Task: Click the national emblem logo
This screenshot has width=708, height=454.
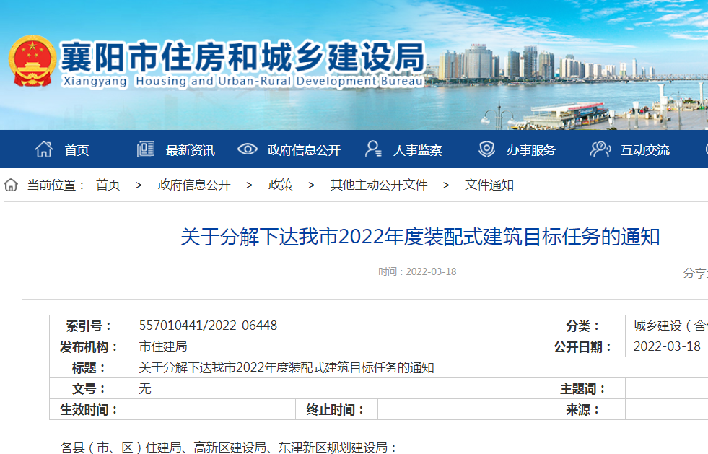Action: pos(32,61)
